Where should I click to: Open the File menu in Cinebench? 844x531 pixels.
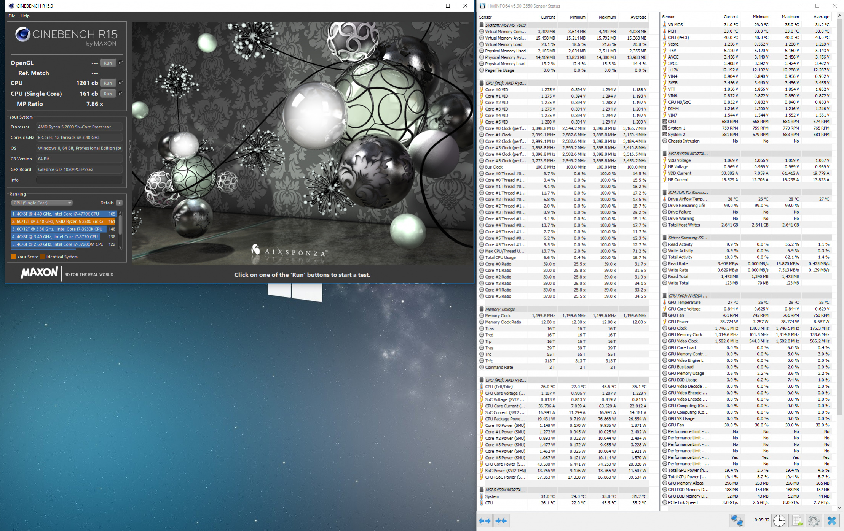(x=12, y=16)
